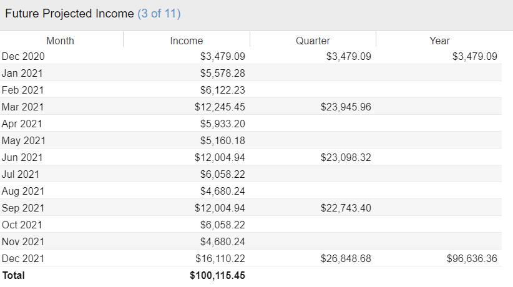This screenshot has width=513, height=287.
Task: Click the Income column header
Action: [x=187, y=41]
